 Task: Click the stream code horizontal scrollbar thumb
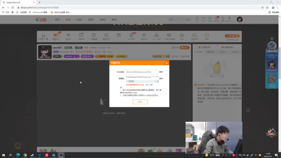[x=131, y=81]
